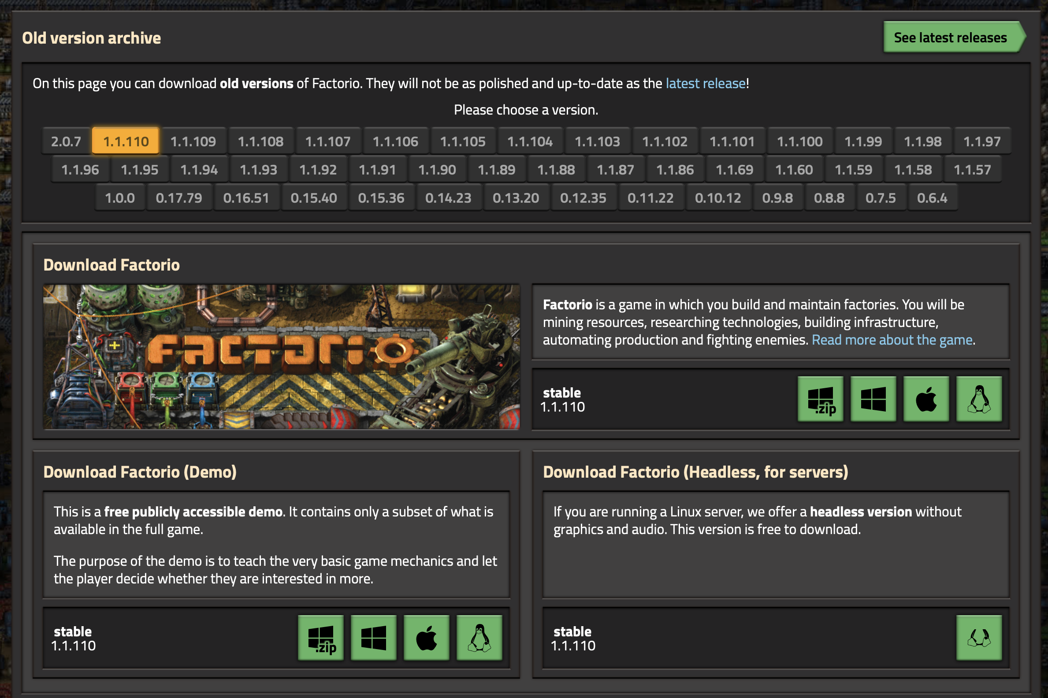Viewport: 1048px width, 698px height.
Task: Download headless Linux server build
Action: [x=979, y=638]
